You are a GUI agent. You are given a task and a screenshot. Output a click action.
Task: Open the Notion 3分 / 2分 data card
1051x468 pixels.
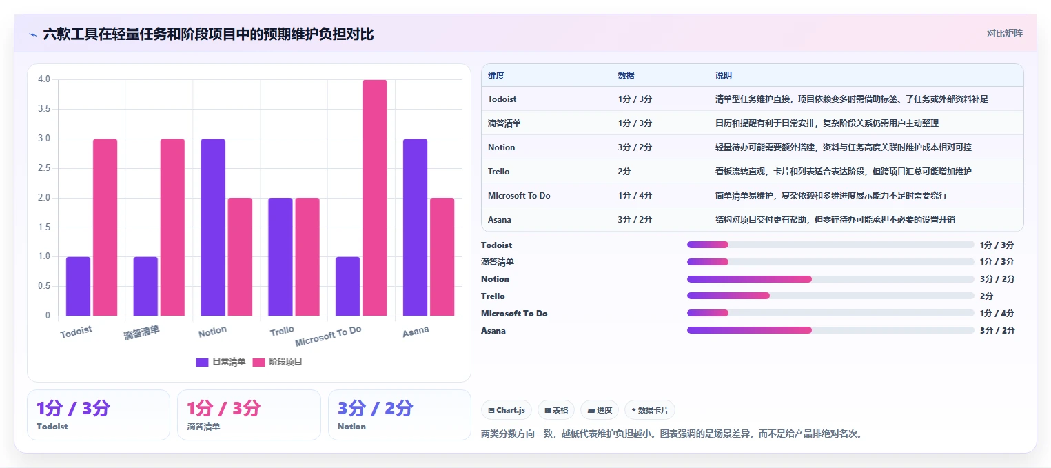[x=400, y=415]
